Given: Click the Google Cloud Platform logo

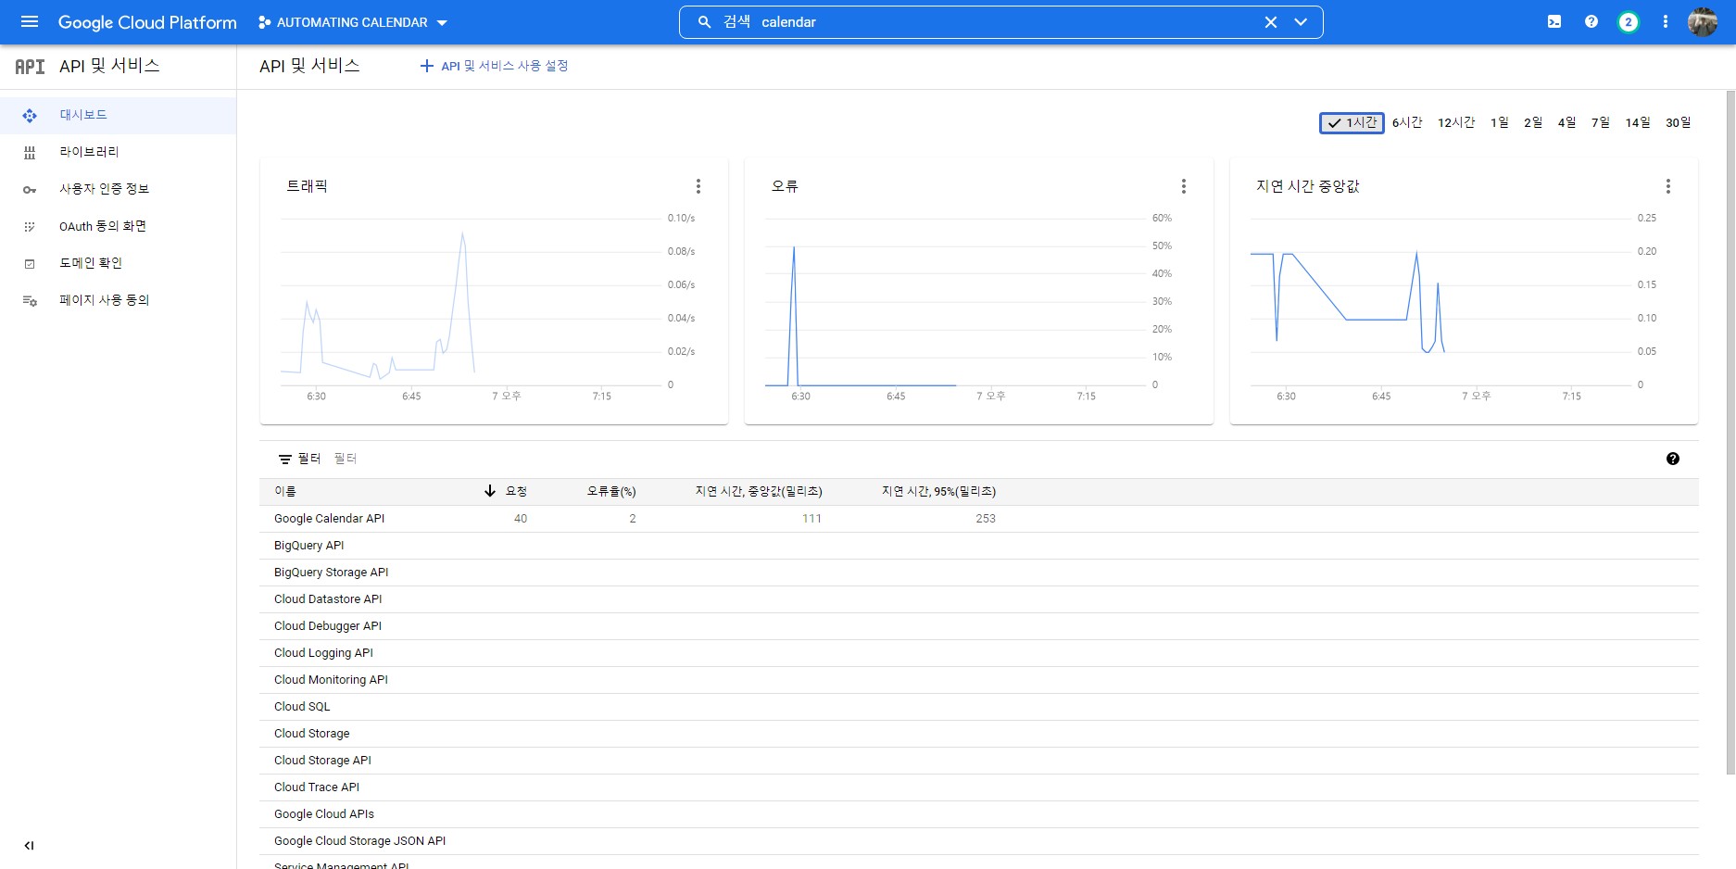Looking at the screenshot, I should (147, 22).
